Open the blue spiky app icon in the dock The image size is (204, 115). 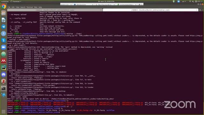coord(4,95)
